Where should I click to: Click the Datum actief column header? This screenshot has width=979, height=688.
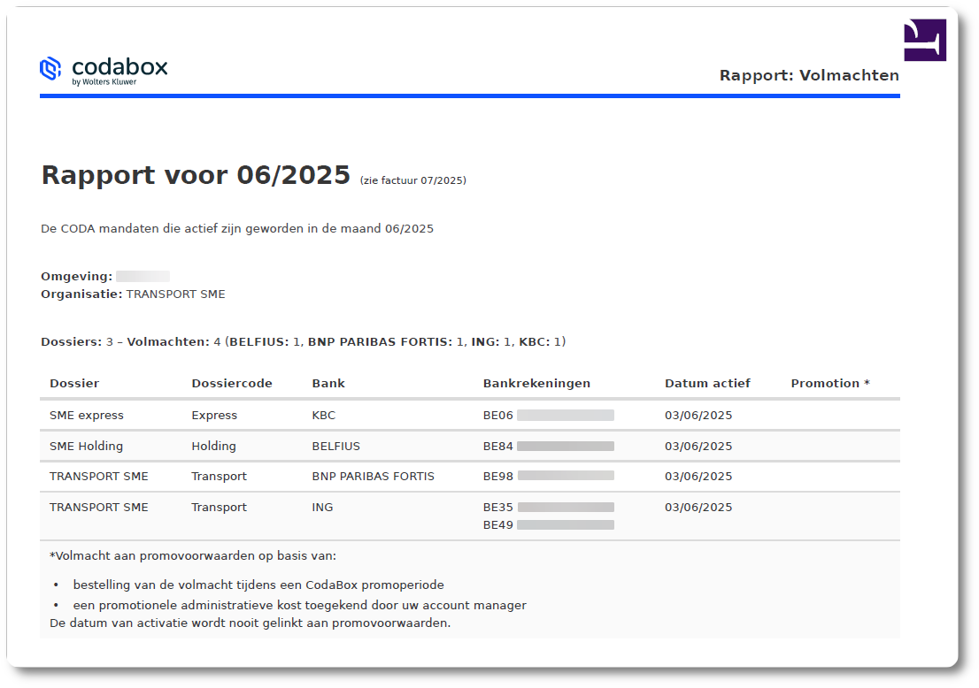pos(707,383)
